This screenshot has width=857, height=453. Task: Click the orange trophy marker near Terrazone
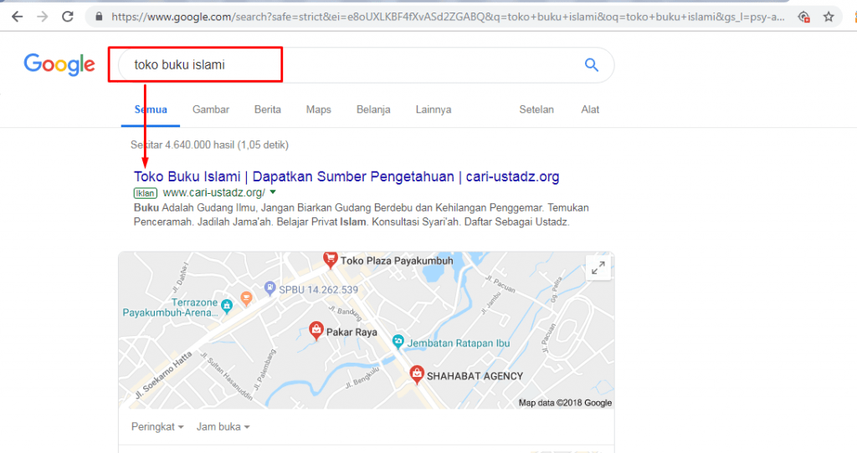(x=247, y=298)
